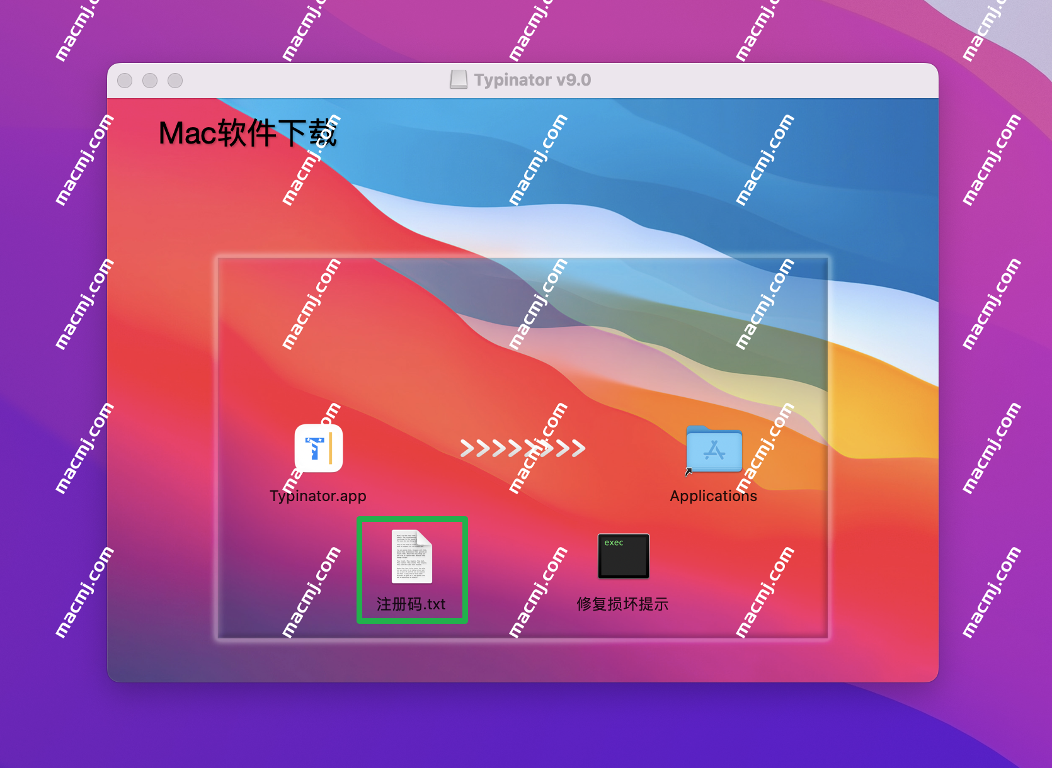Click the Applications folder shortcut icon
Screen dimensions: 1052x768
click(714, 449)
